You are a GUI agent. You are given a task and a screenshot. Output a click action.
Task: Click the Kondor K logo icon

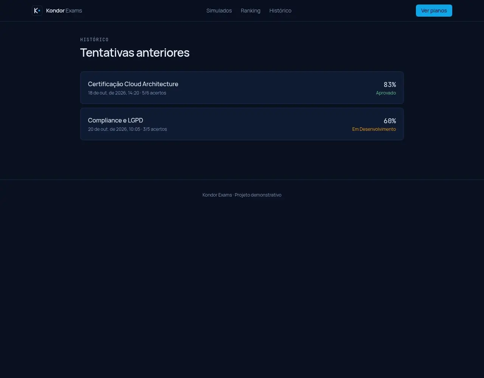[37, 11]
